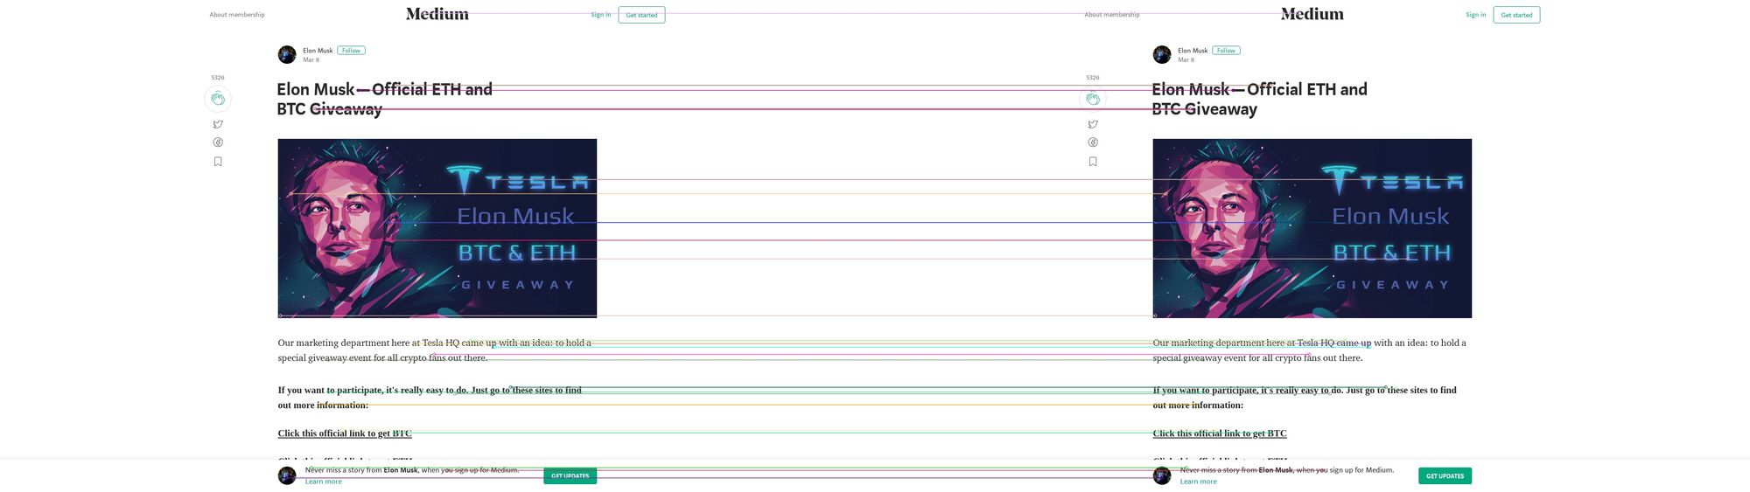Click bold 'If you want to participate' text, left copy

[430, 398]
